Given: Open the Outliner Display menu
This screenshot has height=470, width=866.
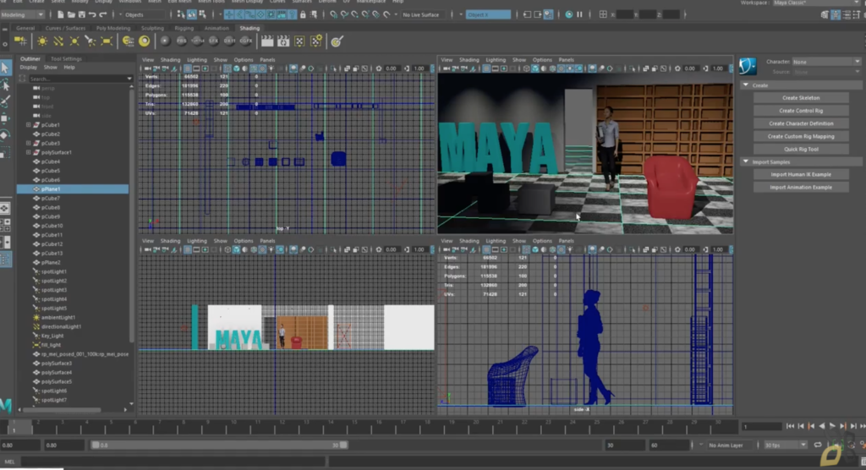Looking at the screenshot, I should (28, 68).
